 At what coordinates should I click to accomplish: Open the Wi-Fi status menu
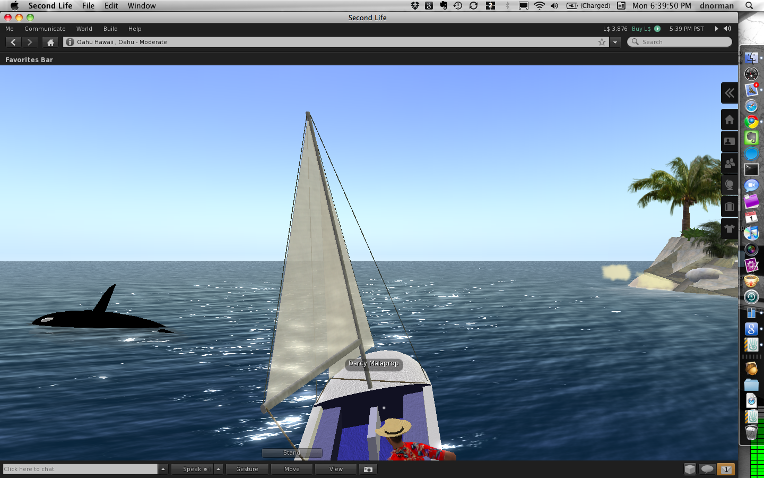coord(539,6)
